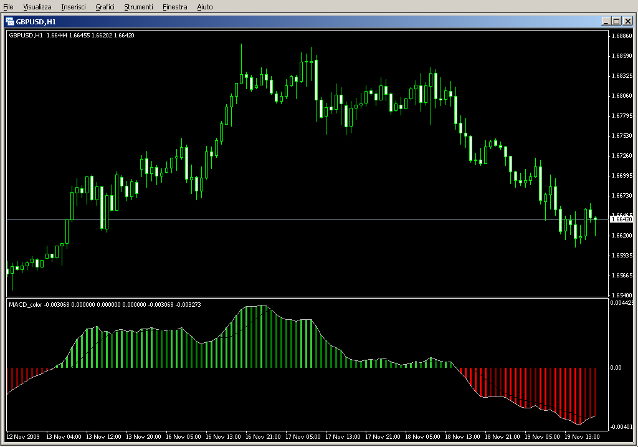This screenshot has width=638, height=447.
Task: Select the current price tag 1.66420
Action: (x=621, y=219)
